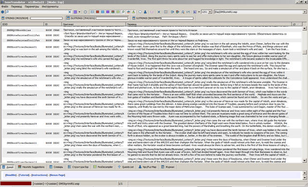Open the Heuristic Suggestions tab
308x187 pixels.
tap(31, 167)
